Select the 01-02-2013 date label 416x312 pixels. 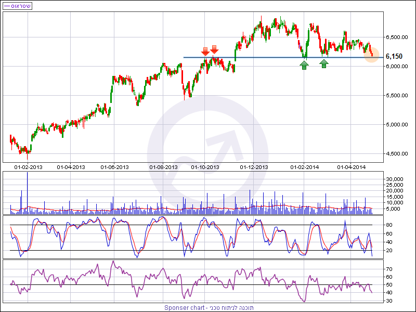28,167
